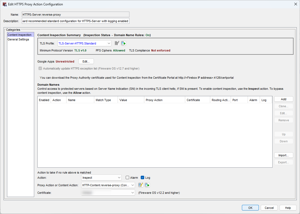This screenshot has width=300, height=214.
Task: Click the Google Apps Edit button
Action: [x=86, y=61]
